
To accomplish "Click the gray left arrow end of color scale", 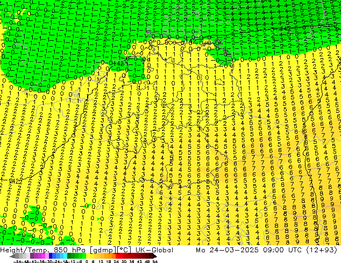I will (x=12, y=256).
